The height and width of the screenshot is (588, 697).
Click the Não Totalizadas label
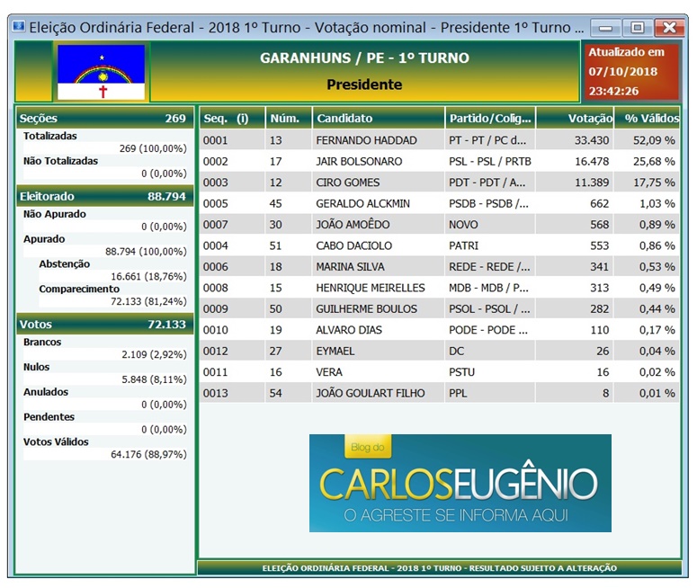(60, 161)
